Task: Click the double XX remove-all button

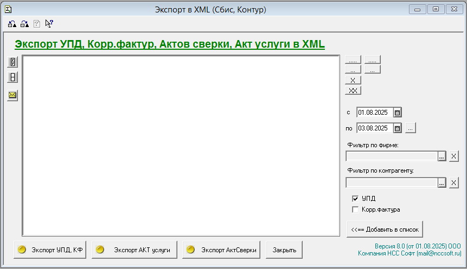Action: click(x=353, y=90)
